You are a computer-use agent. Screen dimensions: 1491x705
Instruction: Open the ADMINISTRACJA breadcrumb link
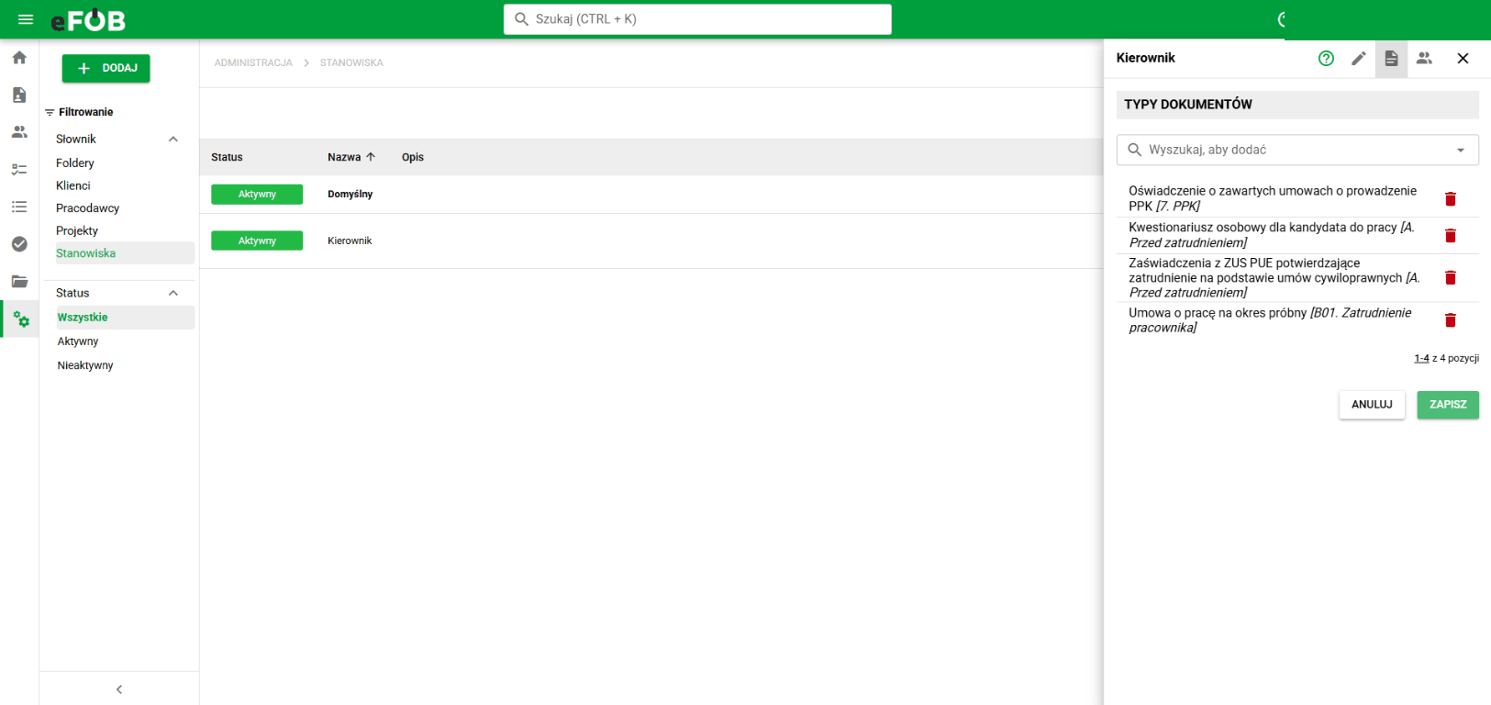[x=253, y=63]
